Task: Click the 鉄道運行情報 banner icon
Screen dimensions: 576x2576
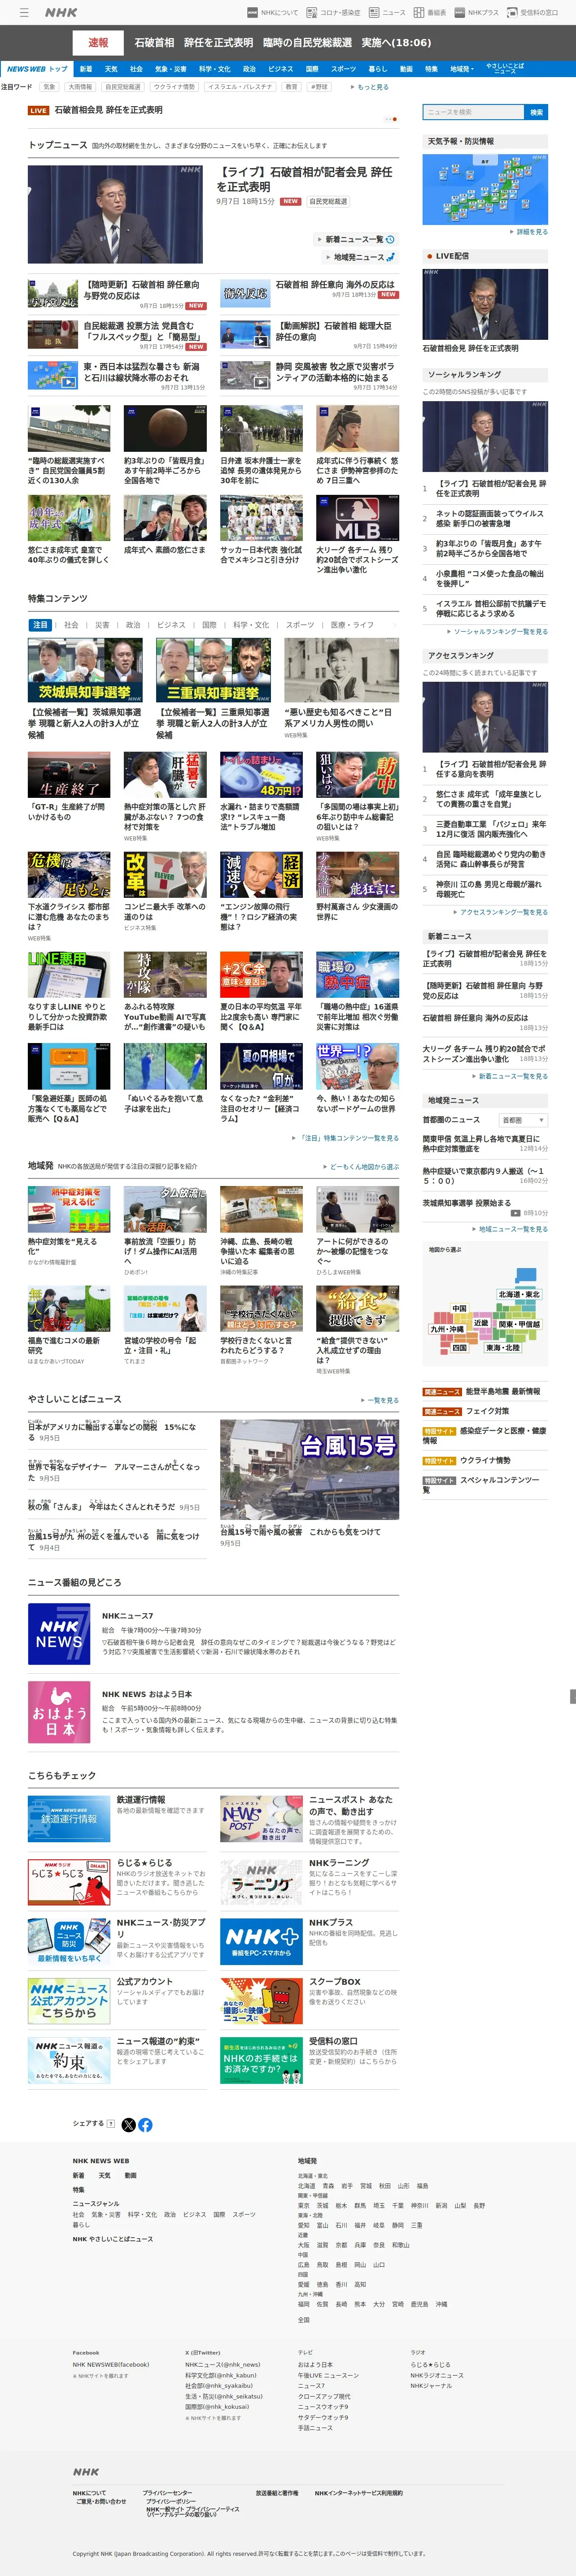Action: (x=69, y=1818)
